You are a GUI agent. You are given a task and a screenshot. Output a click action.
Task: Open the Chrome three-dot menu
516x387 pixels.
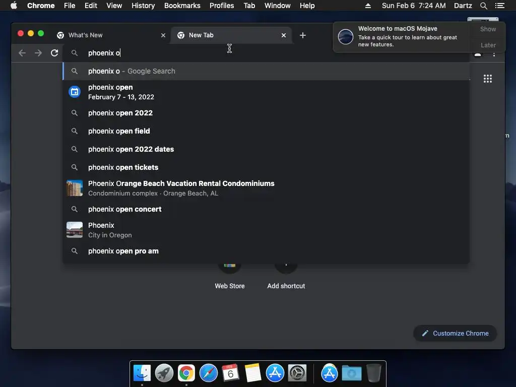coord(494,54)
